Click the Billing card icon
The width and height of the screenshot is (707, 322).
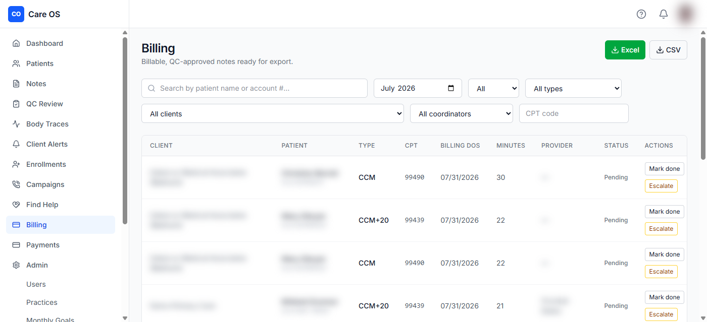(x=16, y=225)
